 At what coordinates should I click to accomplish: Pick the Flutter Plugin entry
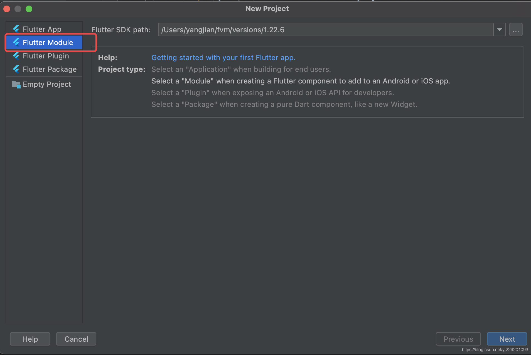pos(44,56)
